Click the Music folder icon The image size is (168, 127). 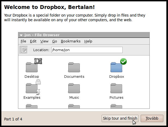point(74,88)
